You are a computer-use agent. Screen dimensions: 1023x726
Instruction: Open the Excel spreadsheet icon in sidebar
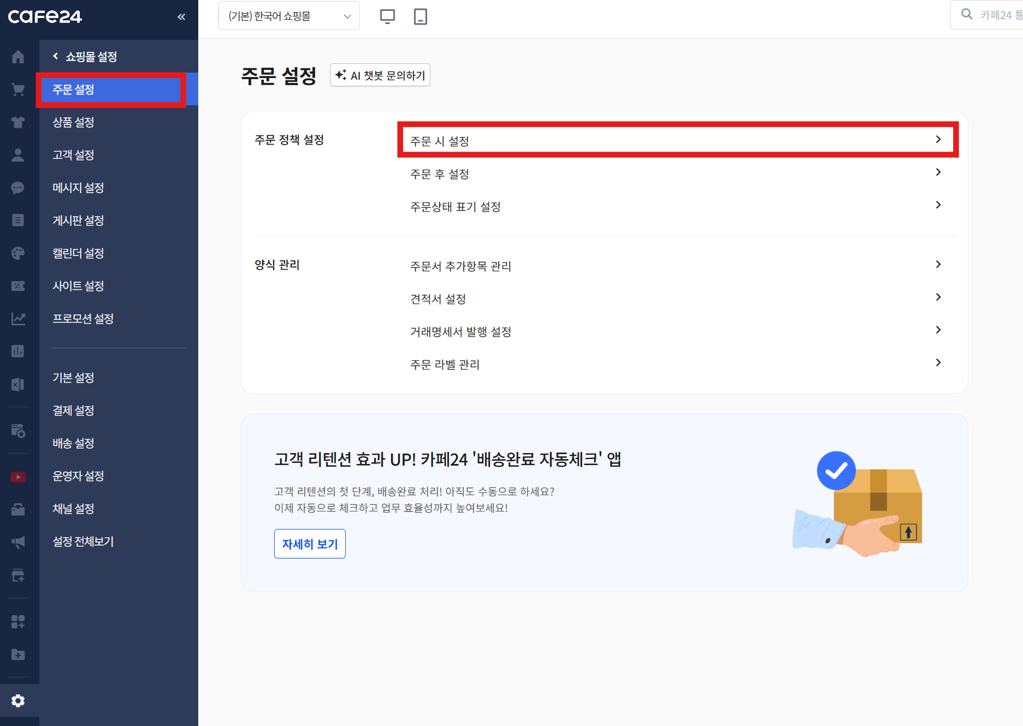tap(18, 385)
